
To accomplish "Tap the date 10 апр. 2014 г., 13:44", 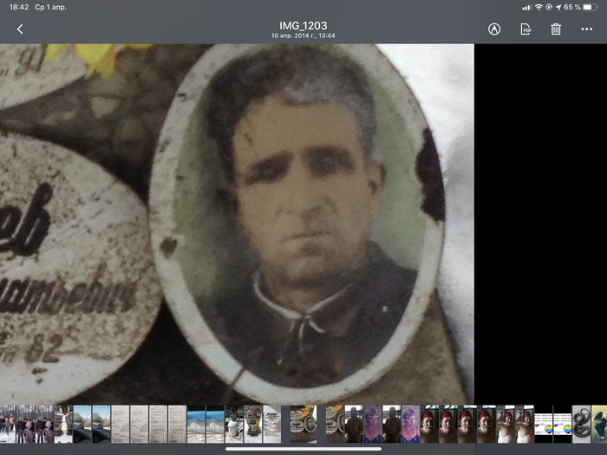I will pos(303,36).
